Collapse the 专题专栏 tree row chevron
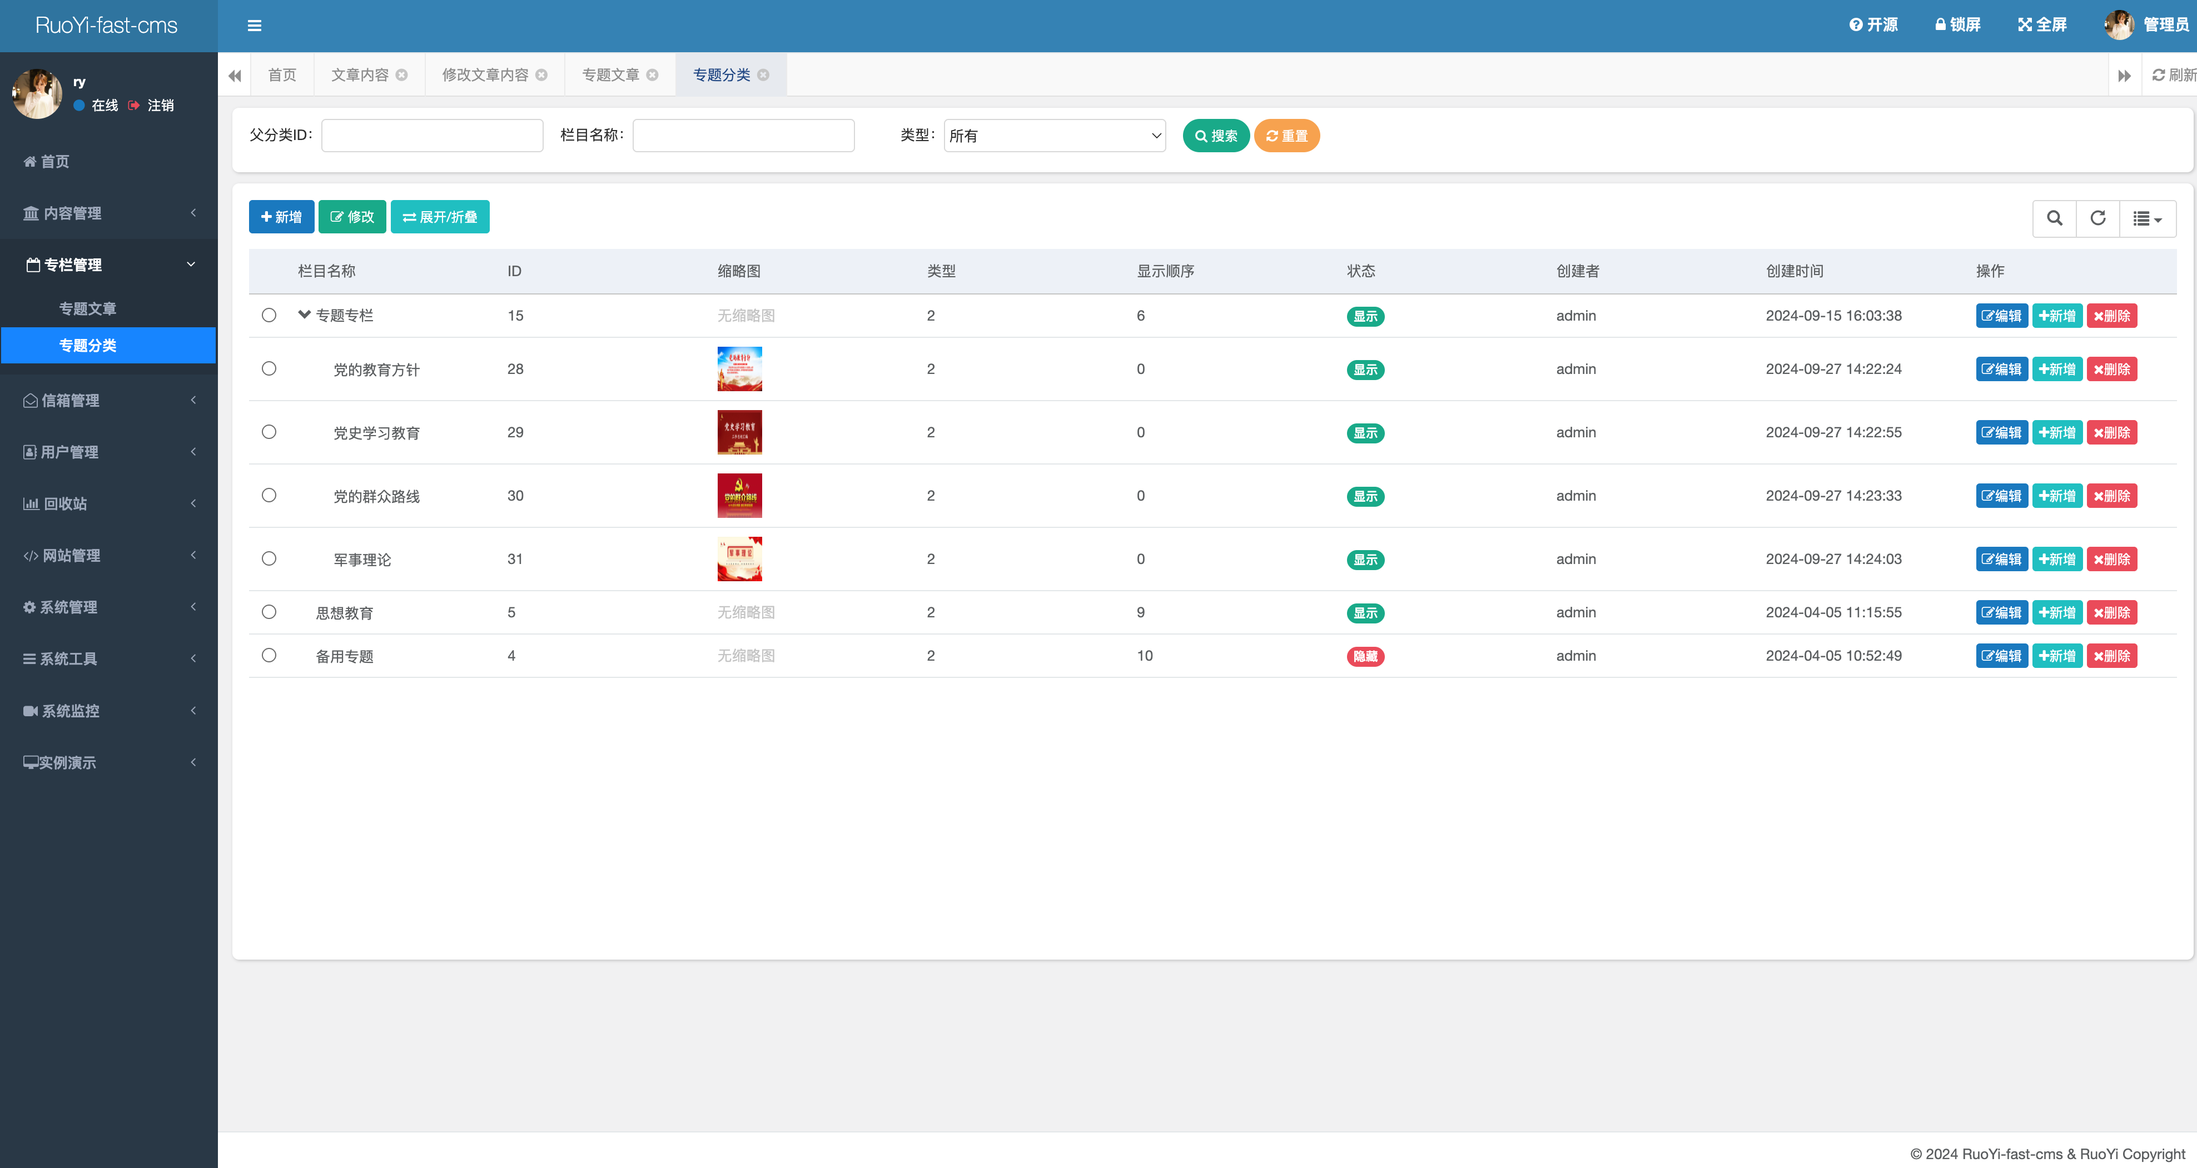This screenshot has height=1168, width=2197. pyautogui.click(x=304, y=315)
